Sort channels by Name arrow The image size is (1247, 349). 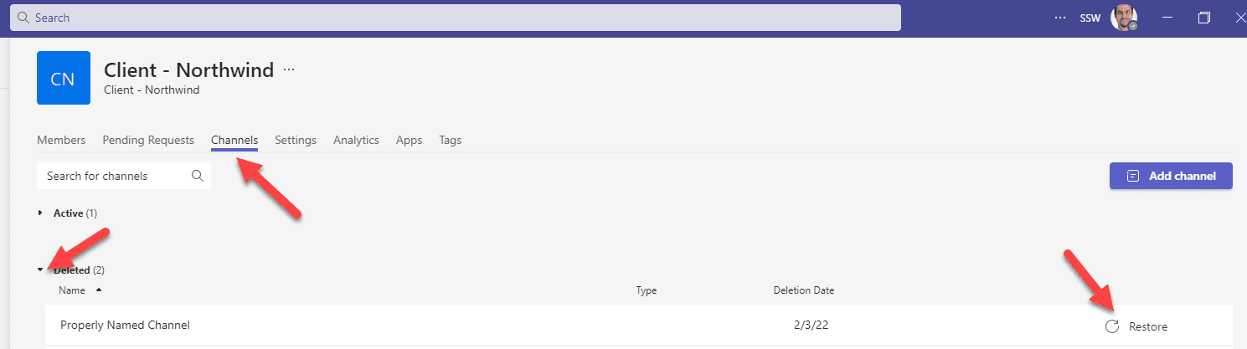click(99, 290)
